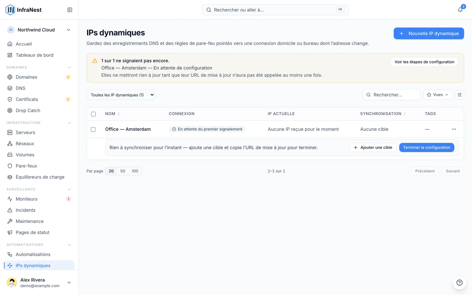This screenshot has width=472, height=295.
Task: Collapse the AUTOMATISATIONS section
Action: 70,245
